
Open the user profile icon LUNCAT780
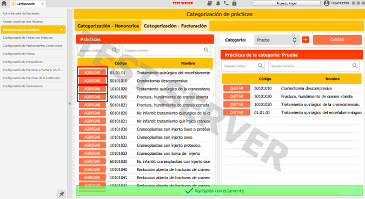(x=327, y=3)
